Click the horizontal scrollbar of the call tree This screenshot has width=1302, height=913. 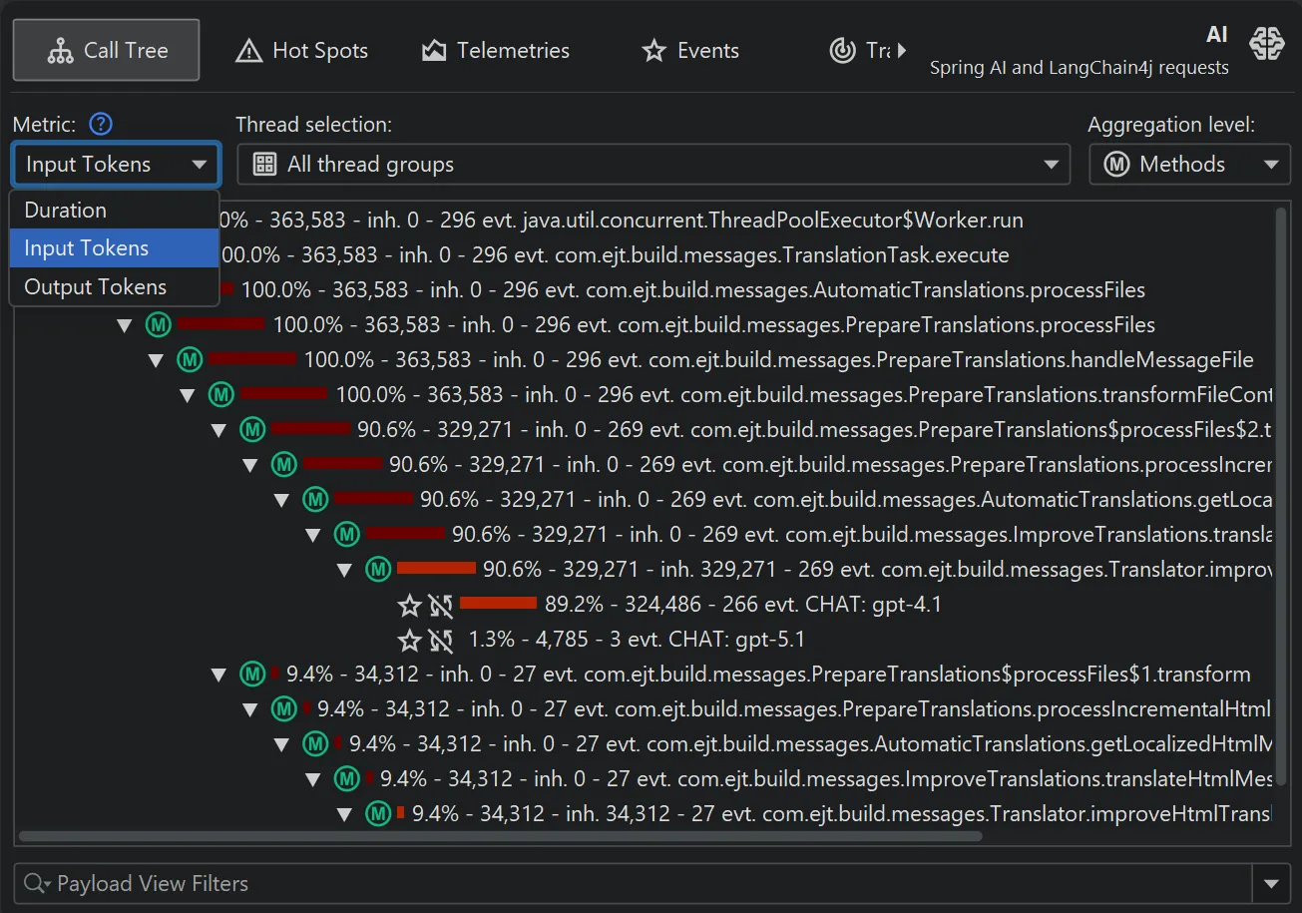pyautogui.click(x=500, y=836)
